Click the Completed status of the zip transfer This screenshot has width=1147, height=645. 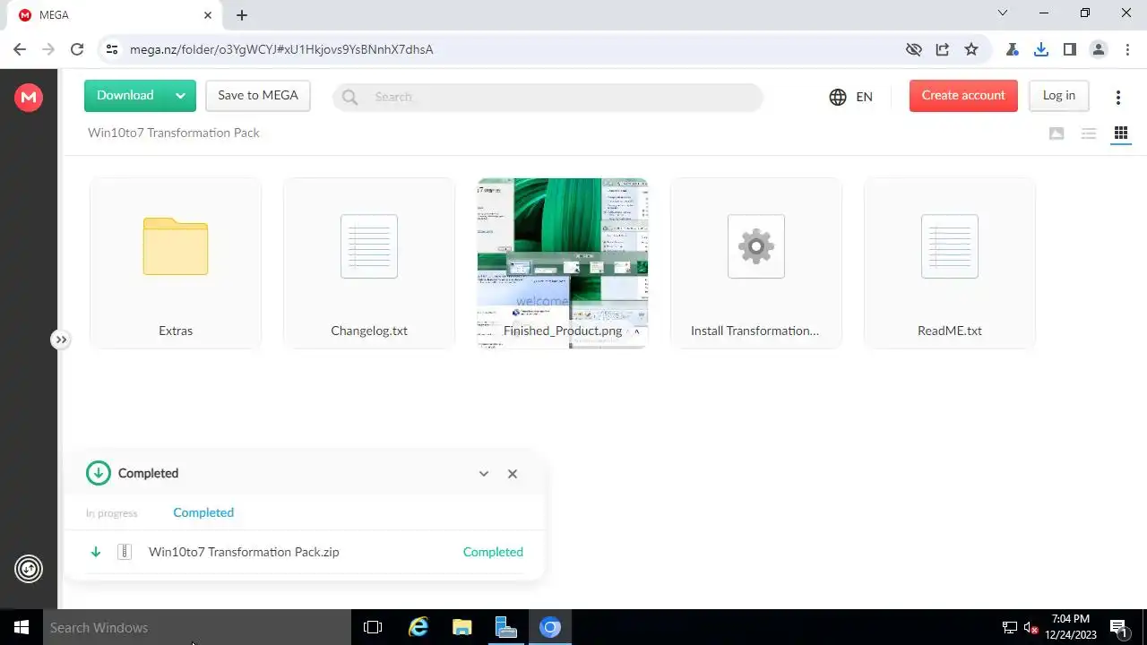tap(493, 552)
